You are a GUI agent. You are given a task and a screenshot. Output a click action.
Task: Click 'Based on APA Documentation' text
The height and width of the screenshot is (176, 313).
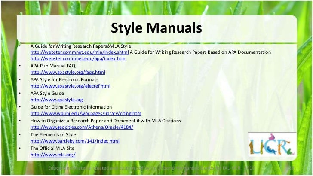tap(239, 52)
